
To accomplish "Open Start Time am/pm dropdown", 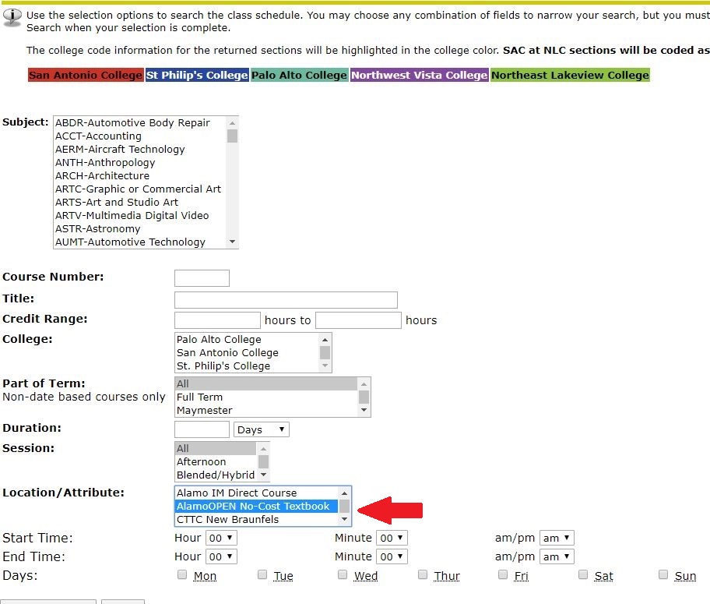I will click(557, 538).
